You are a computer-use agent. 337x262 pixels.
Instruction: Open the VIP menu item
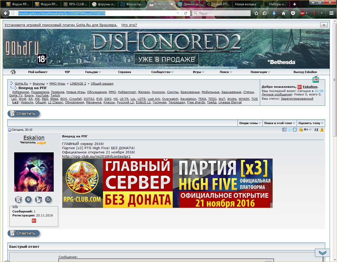pos(67,72)
